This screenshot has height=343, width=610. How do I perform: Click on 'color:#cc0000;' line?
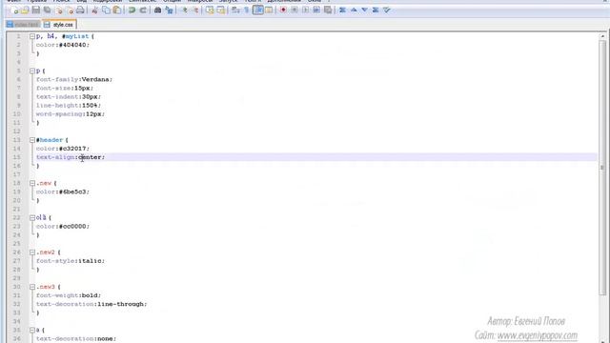63,227
